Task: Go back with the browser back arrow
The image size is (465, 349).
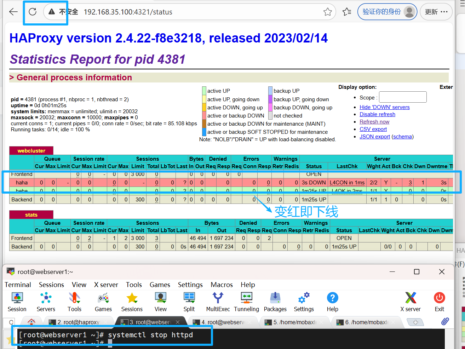Action: tap(13, 12)
